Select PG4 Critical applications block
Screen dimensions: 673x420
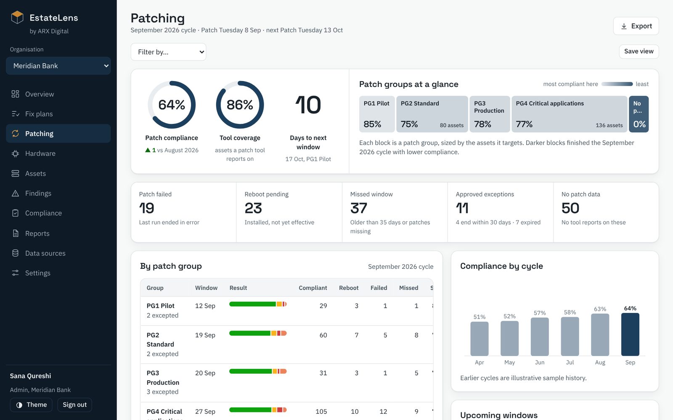click(569, 114)
